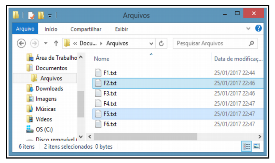Click the Forward navigation arrow
This screenshot has width=275, height=163.
pyautogui.click(x=34, y=43)
